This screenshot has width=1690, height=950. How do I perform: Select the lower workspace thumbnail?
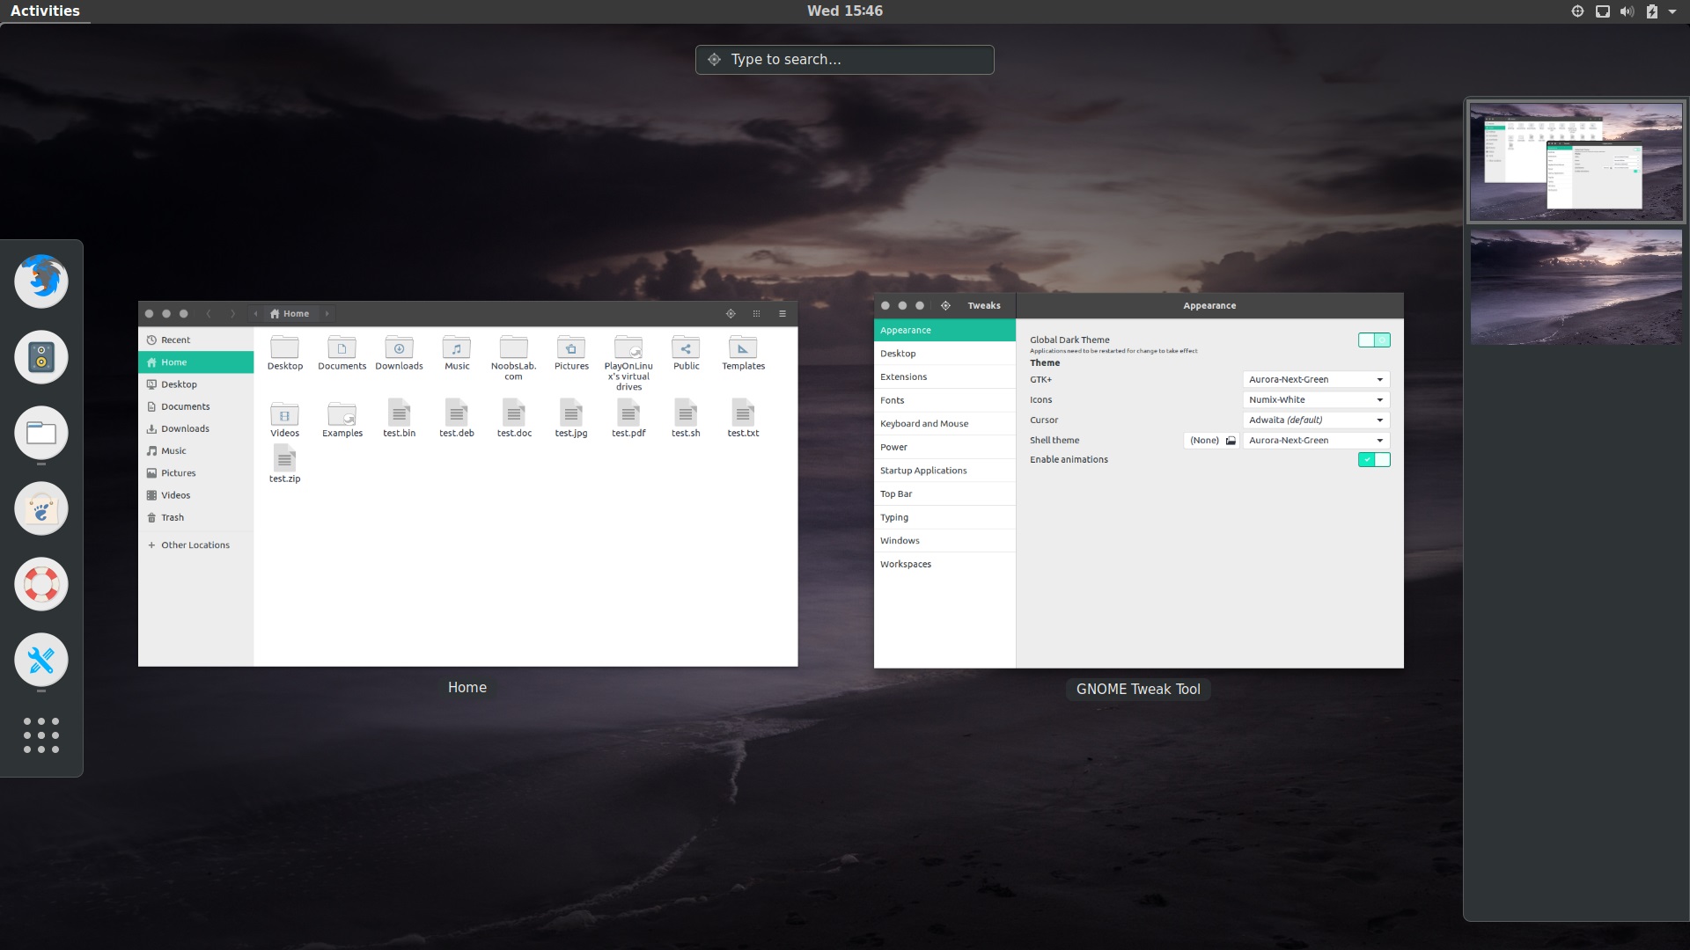click(1574, 286)
